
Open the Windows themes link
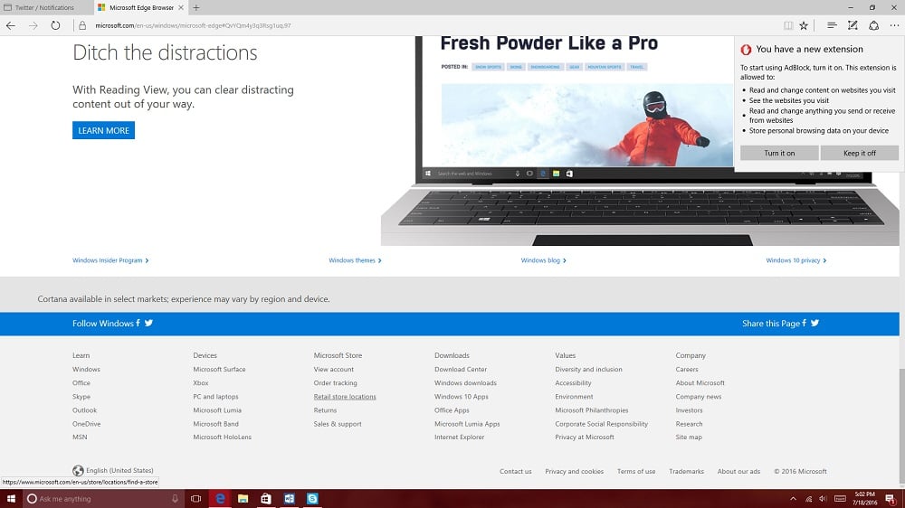(x=355, y=260)
